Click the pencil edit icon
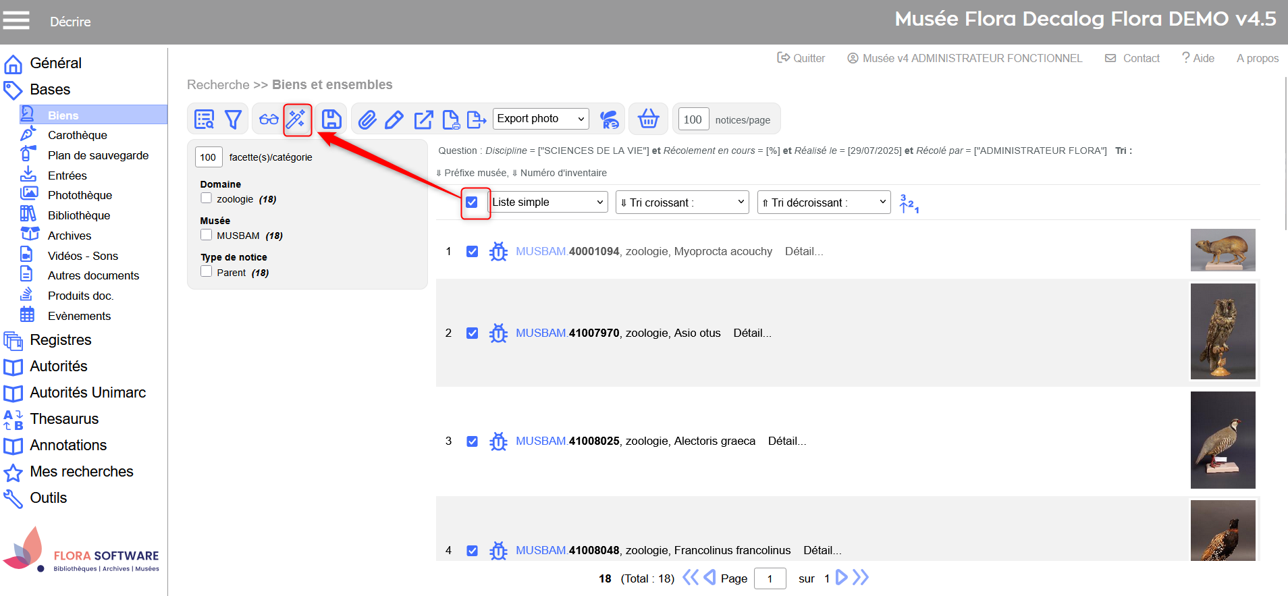This screenshot has width=1288, height=596. [x=394, y=120]
